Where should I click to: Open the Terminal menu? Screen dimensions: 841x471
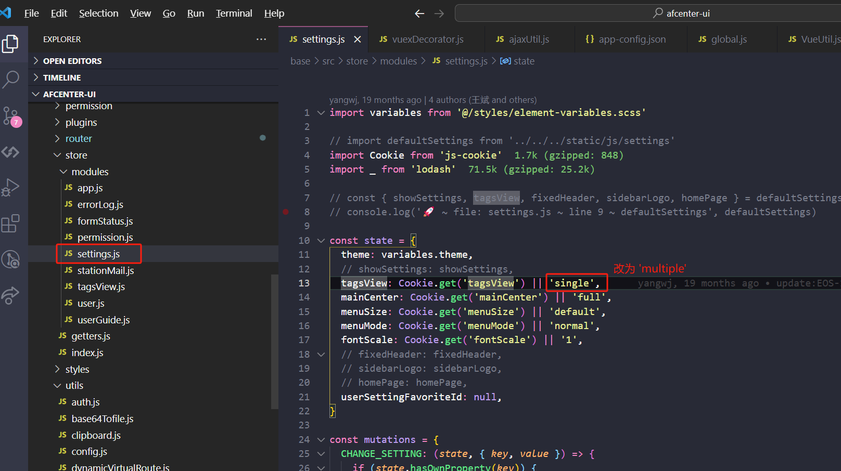coord(234,14)
